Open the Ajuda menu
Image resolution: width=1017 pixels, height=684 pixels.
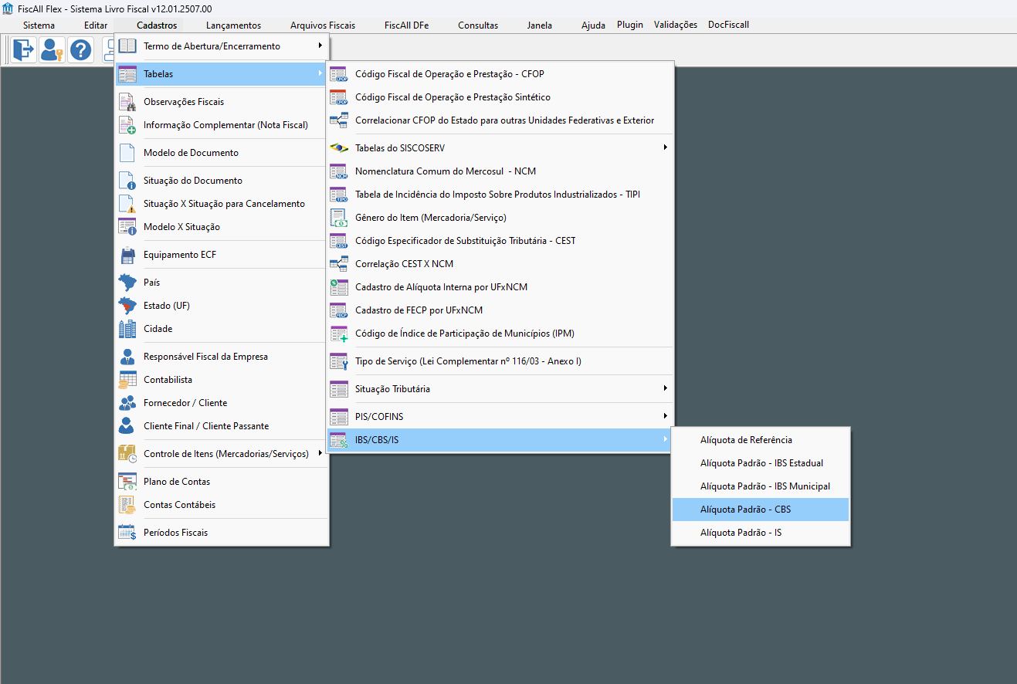(593, 25)
